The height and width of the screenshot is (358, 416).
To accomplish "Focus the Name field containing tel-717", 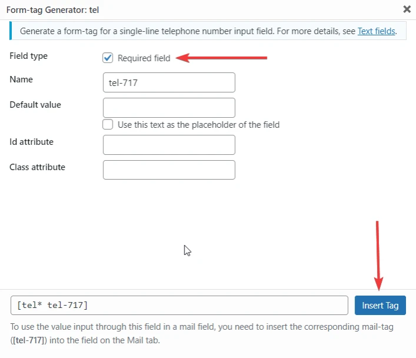I will (x=169, y=82).
